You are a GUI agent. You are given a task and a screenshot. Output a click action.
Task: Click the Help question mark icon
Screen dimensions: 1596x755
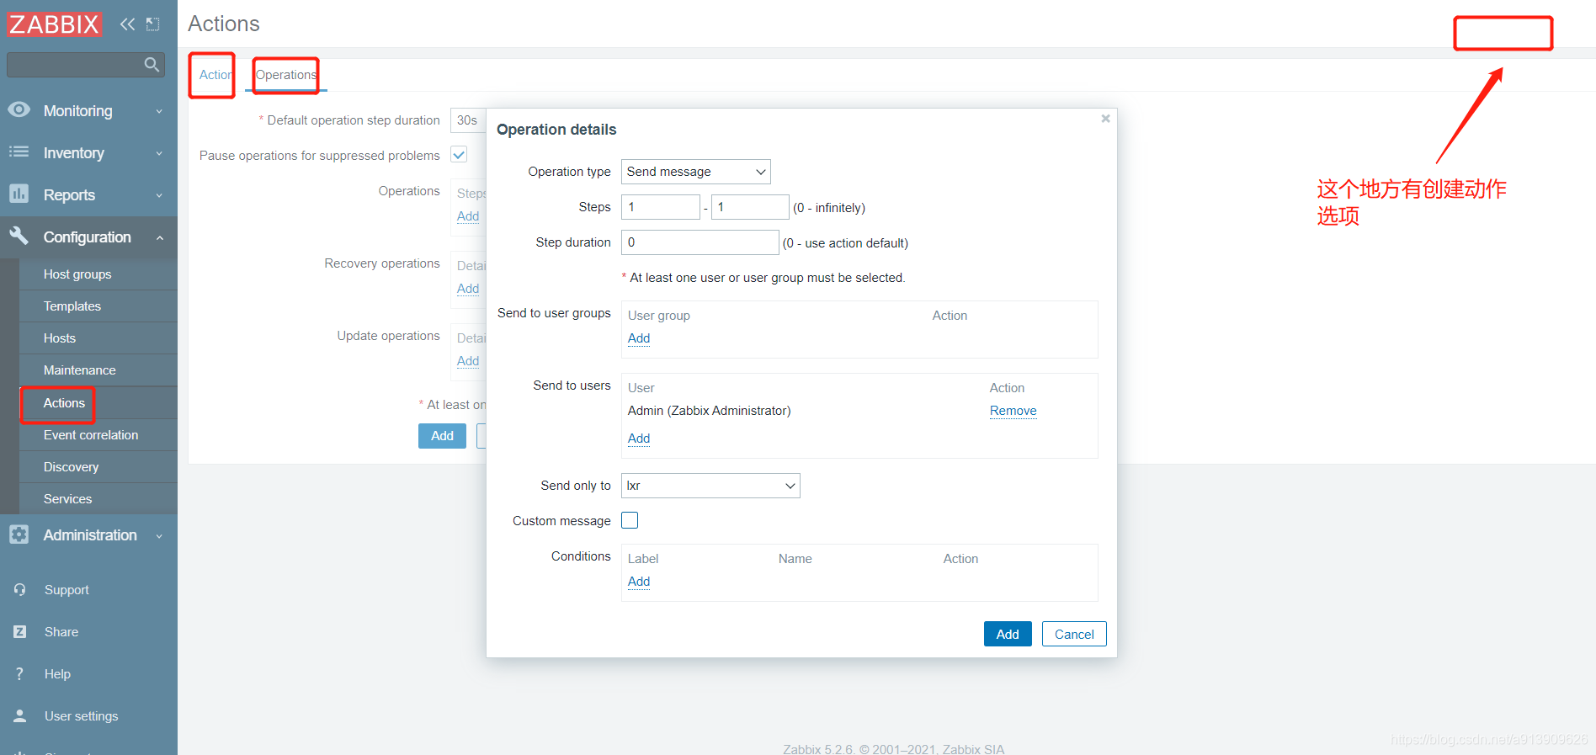click(19, 673)
